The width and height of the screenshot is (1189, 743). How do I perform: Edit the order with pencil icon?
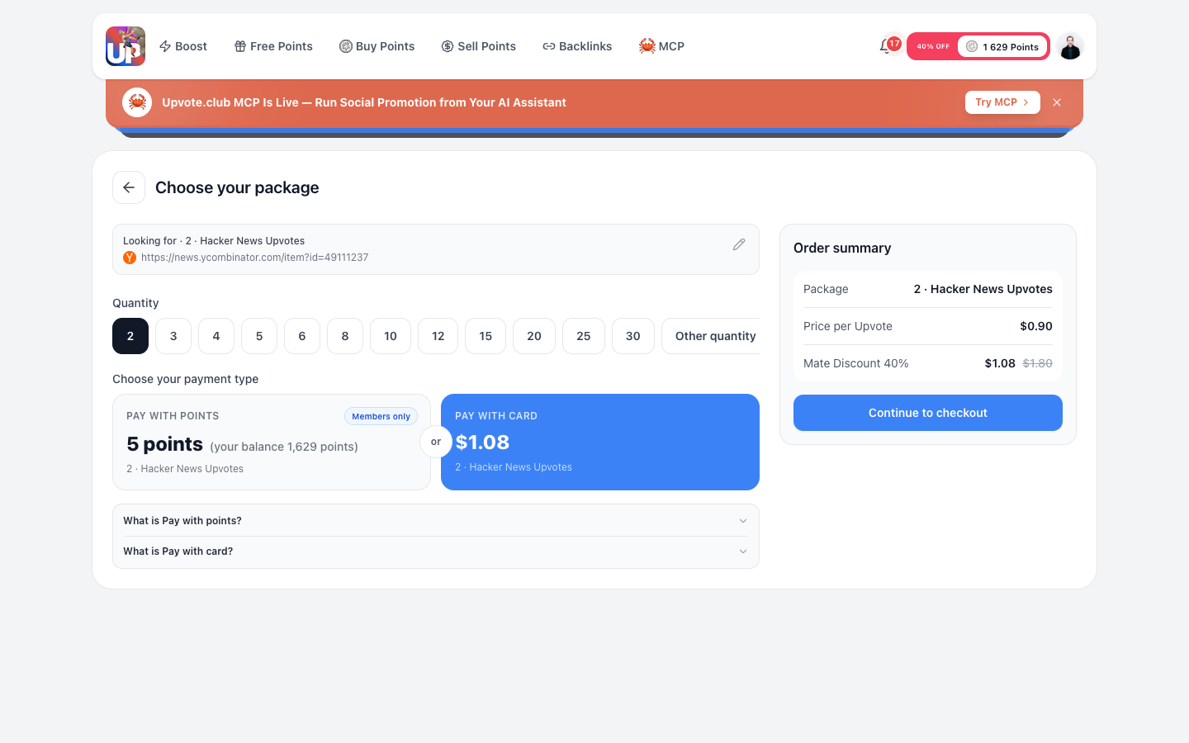tap(739, 244)
